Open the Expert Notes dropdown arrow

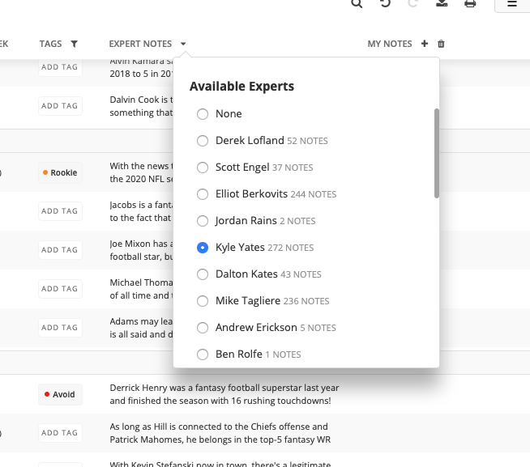pyautogui.click(x=183, y=44)
